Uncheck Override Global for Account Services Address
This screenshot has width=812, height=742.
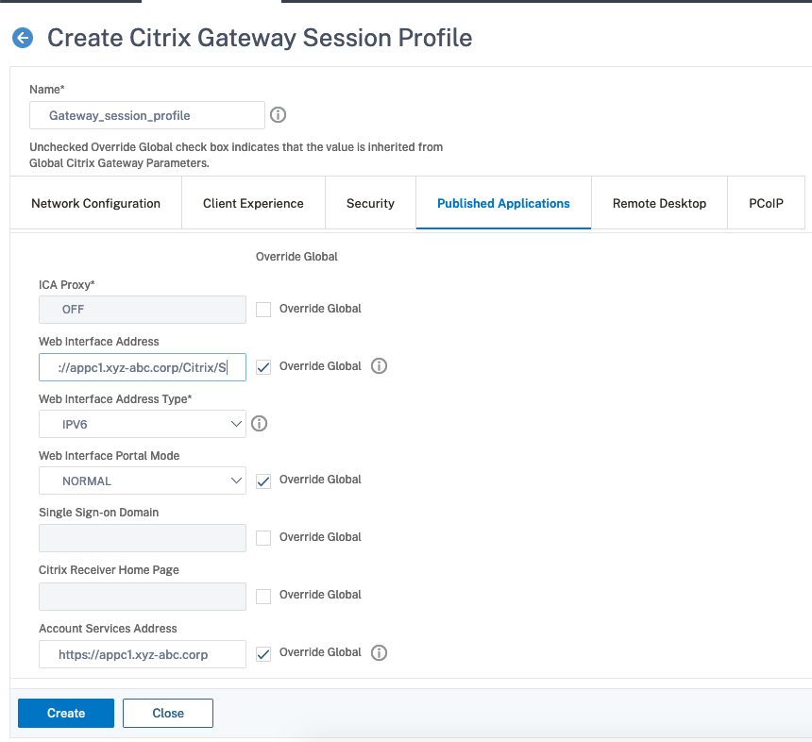(263, 653)
